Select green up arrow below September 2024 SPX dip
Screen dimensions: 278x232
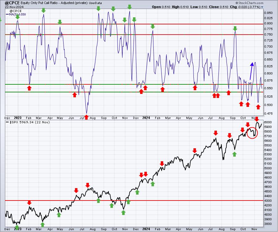tap(234, 154)
